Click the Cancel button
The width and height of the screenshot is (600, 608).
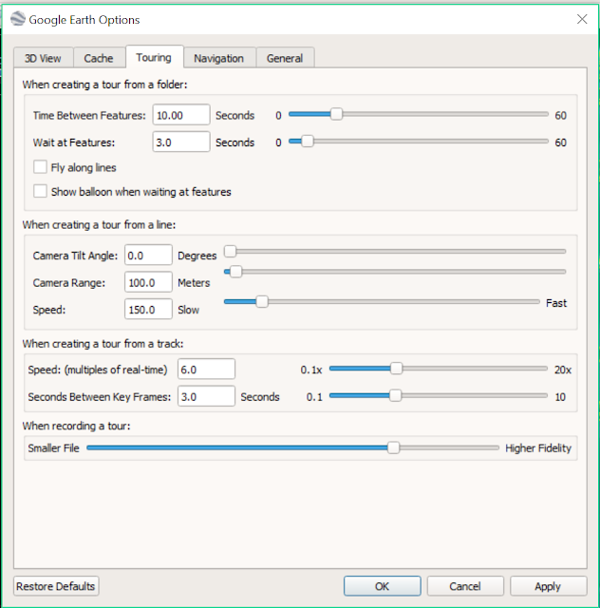tap(465, 586)
